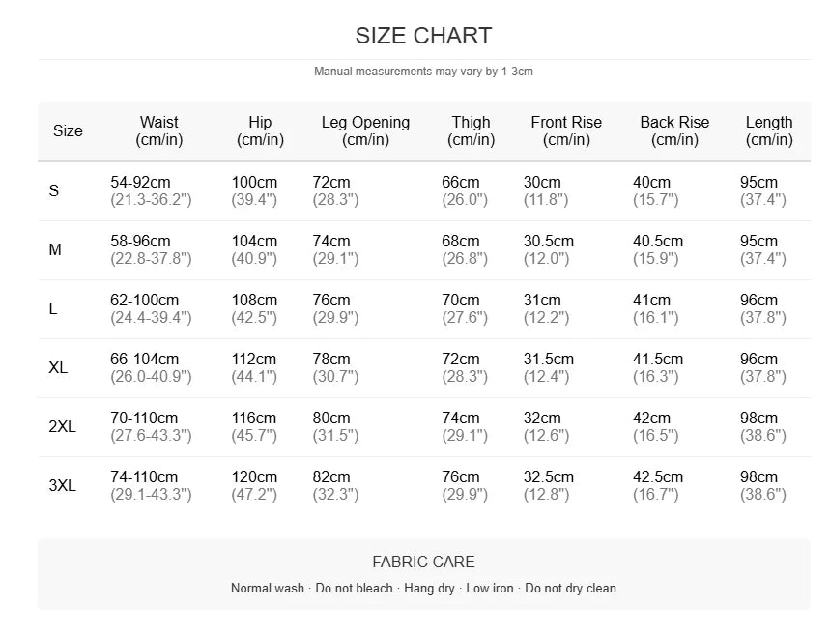
Task: Click the Size column header
Action: pos(68,130)
